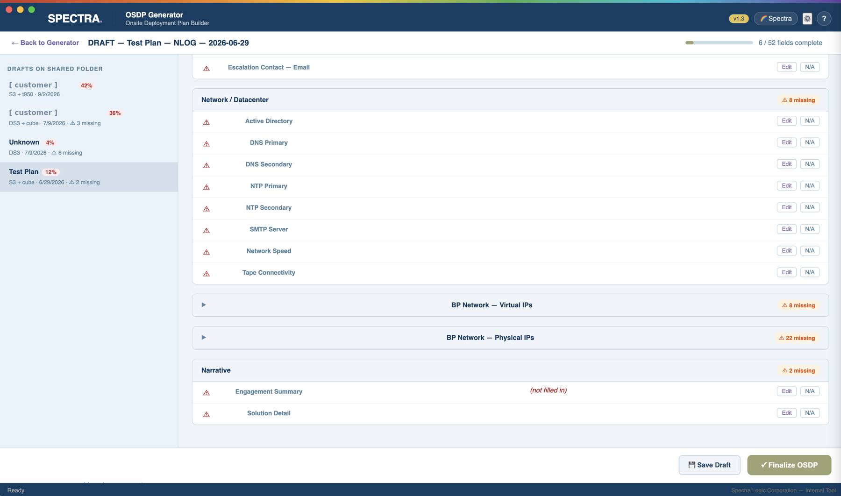This screenshot has width=841, height=496.
Task: Open the Unknown draft at 4%
Action: [89, 147]
